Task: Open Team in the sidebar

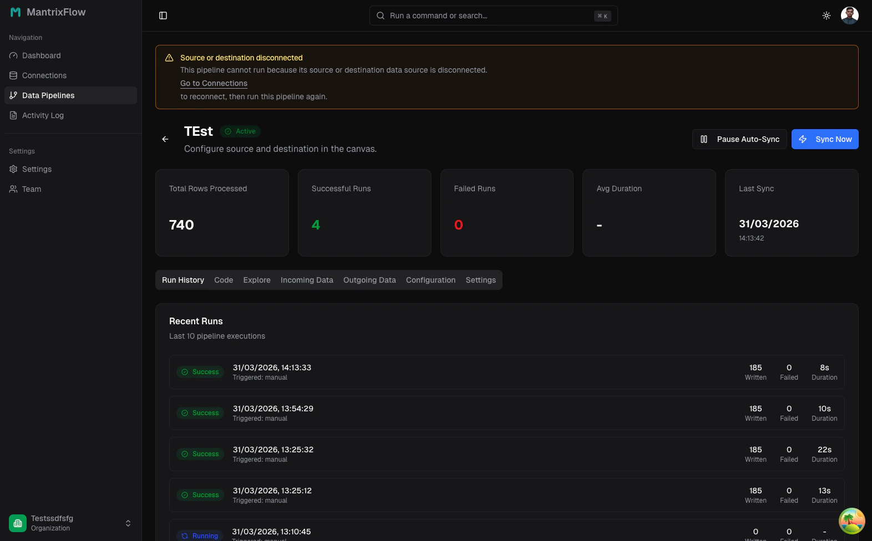Action: (x=70, y=189)
